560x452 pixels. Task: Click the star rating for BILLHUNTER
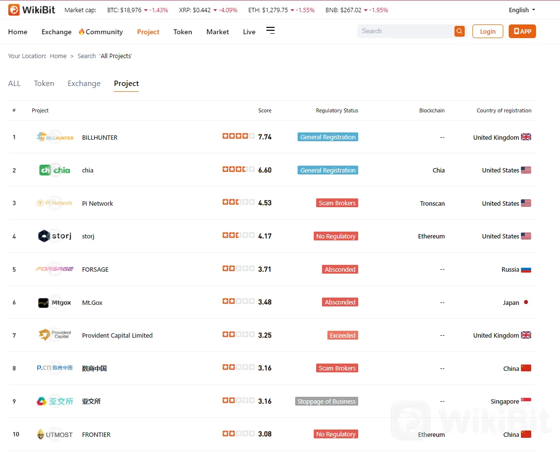pyautogui.click(x=238, y=136)
